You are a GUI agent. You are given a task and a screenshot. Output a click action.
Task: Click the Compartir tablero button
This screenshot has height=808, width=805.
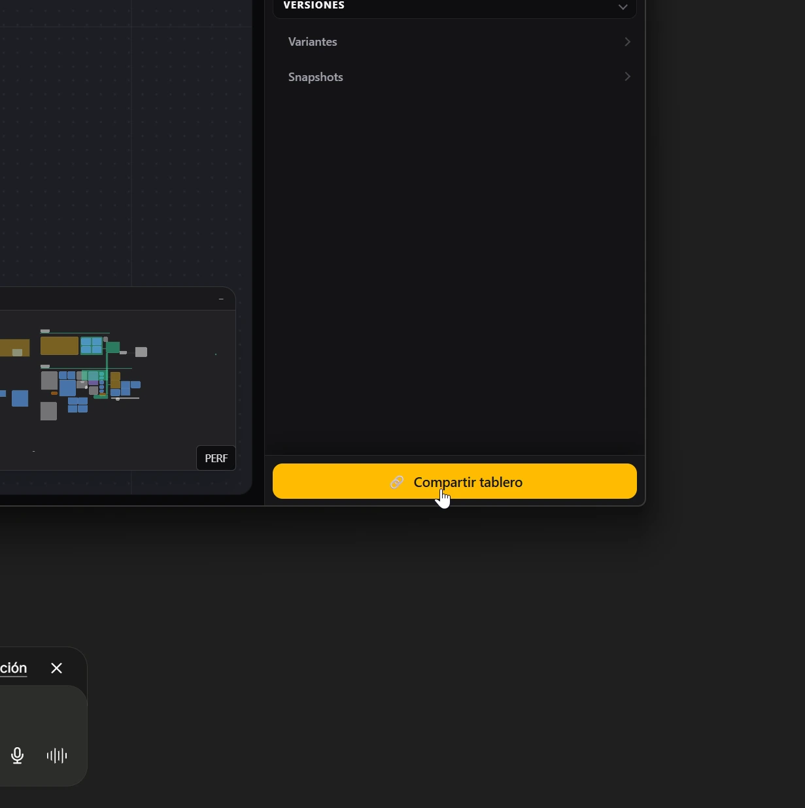point(454,481)
